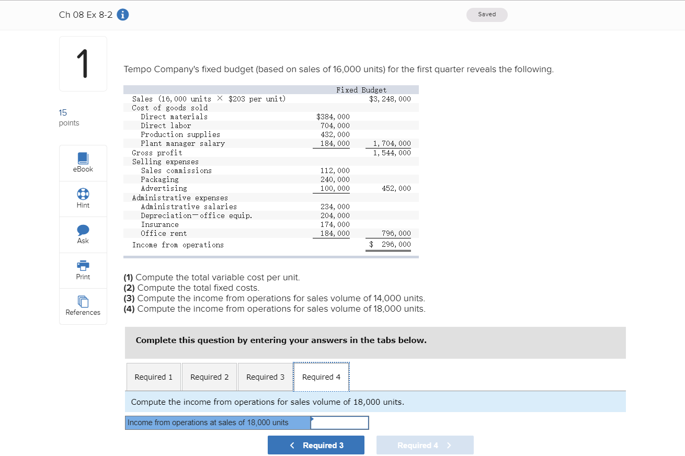
Task: Switch to the Required 1 tab
Action: 153,377
